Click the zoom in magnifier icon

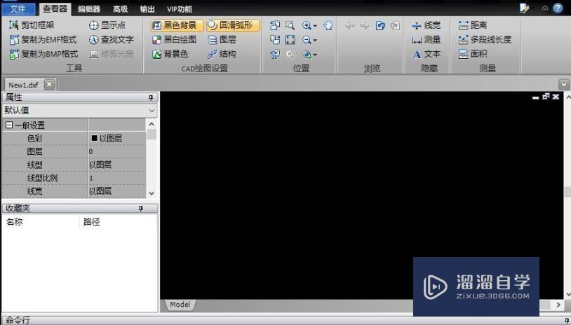[307, 25]
